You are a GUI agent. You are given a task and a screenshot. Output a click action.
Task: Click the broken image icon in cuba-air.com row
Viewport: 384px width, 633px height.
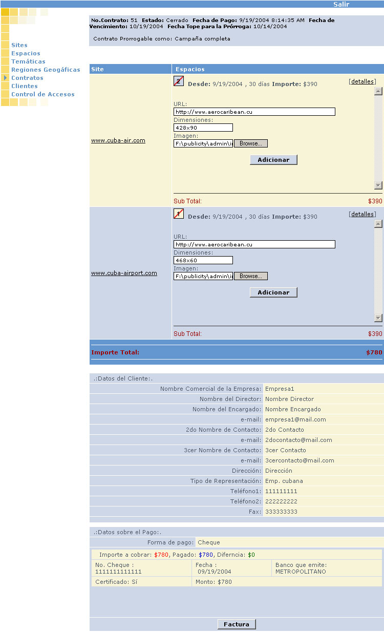click(x=179, y=81)
